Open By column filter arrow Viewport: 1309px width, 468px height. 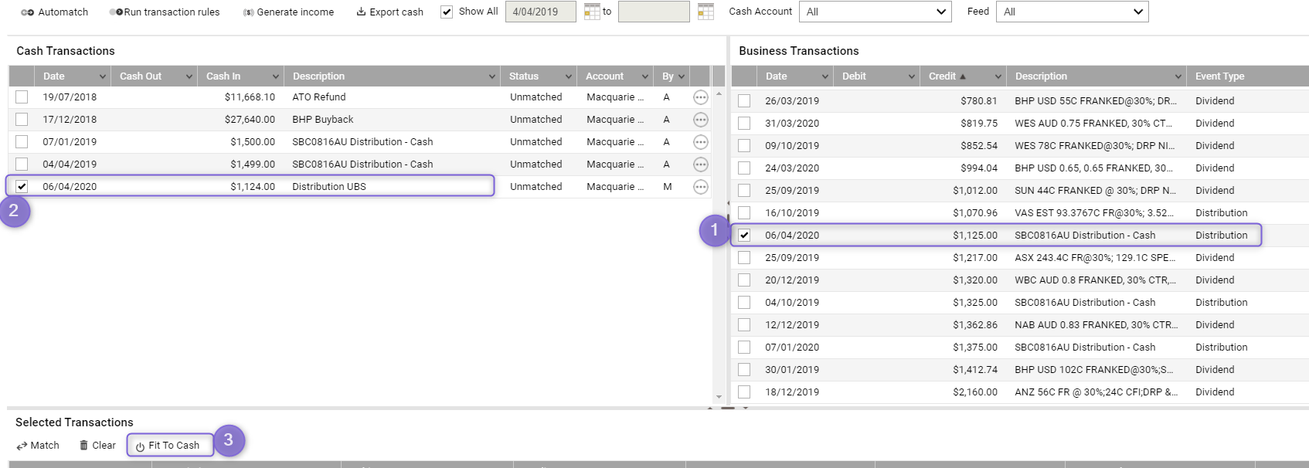pos(682,76)
